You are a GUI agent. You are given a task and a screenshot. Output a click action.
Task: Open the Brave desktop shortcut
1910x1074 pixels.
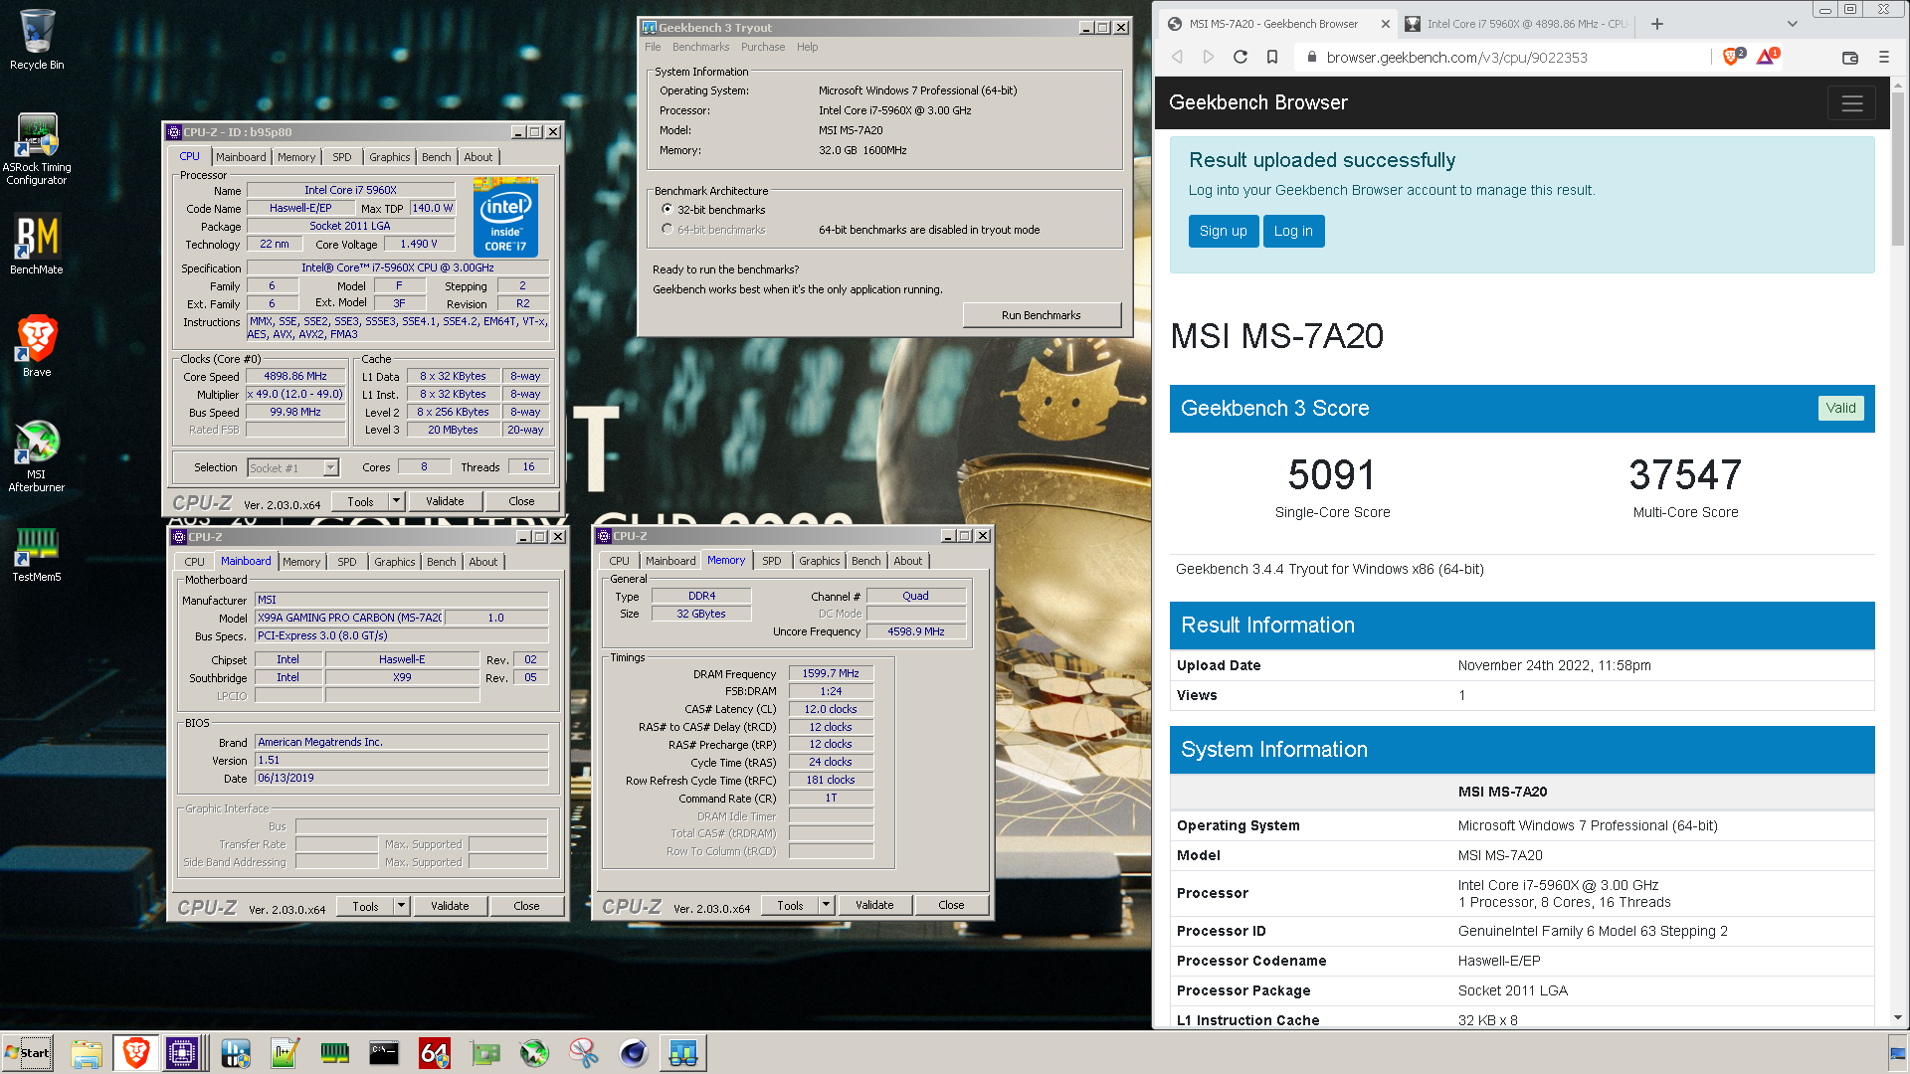pos(37,346)
